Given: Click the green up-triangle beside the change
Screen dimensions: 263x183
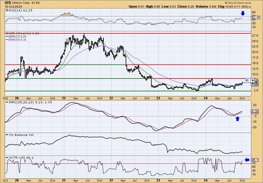Looking at the screenshot, I should 250,7.
